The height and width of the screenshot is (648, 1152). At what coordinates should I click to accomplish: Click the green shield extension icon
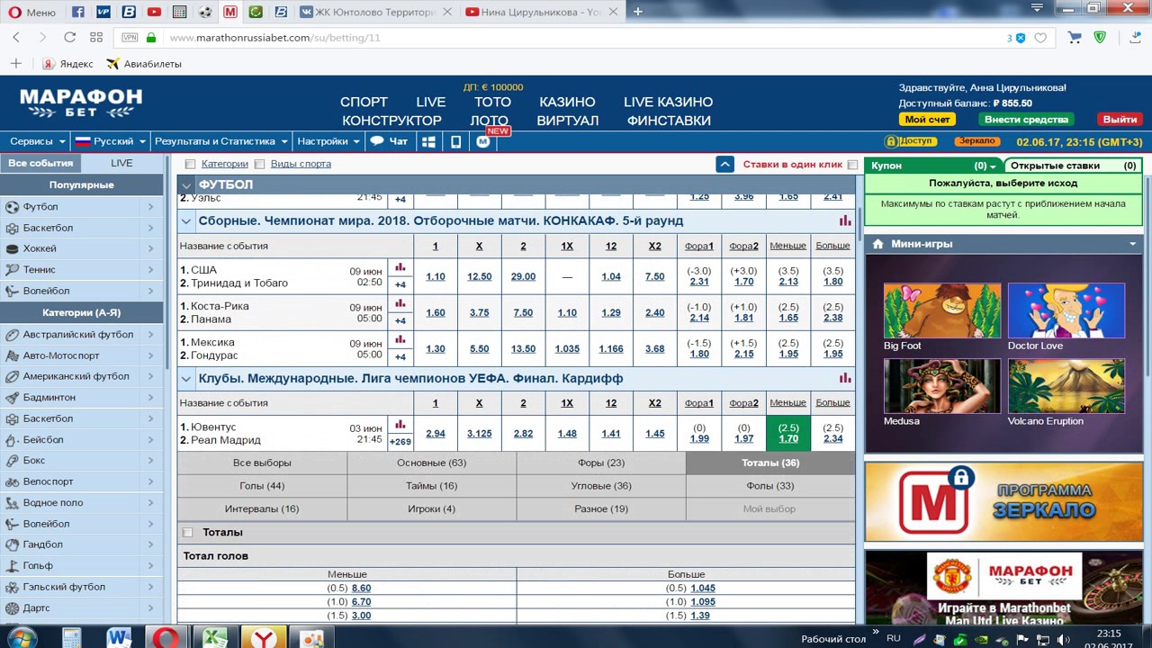click(x=1100, y=38)
